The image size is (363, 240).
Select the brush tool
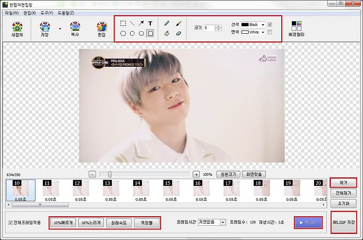pos(178,23)
